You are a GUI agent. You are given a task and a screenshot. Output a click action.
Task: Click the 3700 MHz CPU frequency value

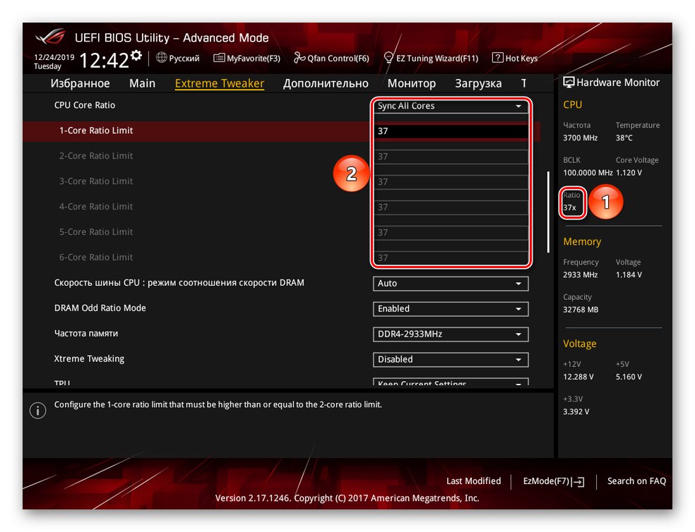[580, 138]
